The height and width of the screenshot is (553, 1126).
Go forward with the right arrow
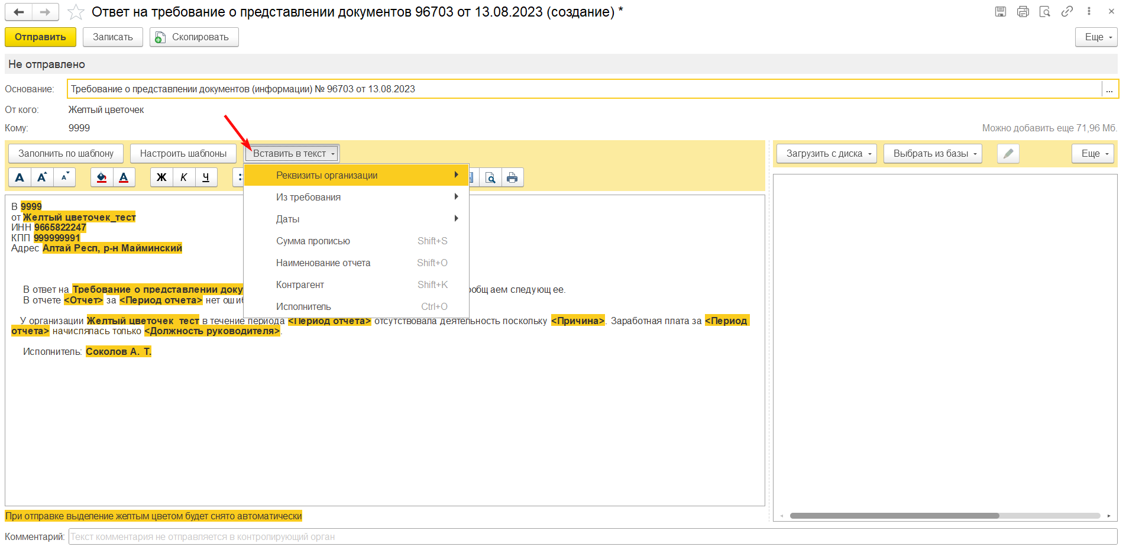[x=46, y=12]
